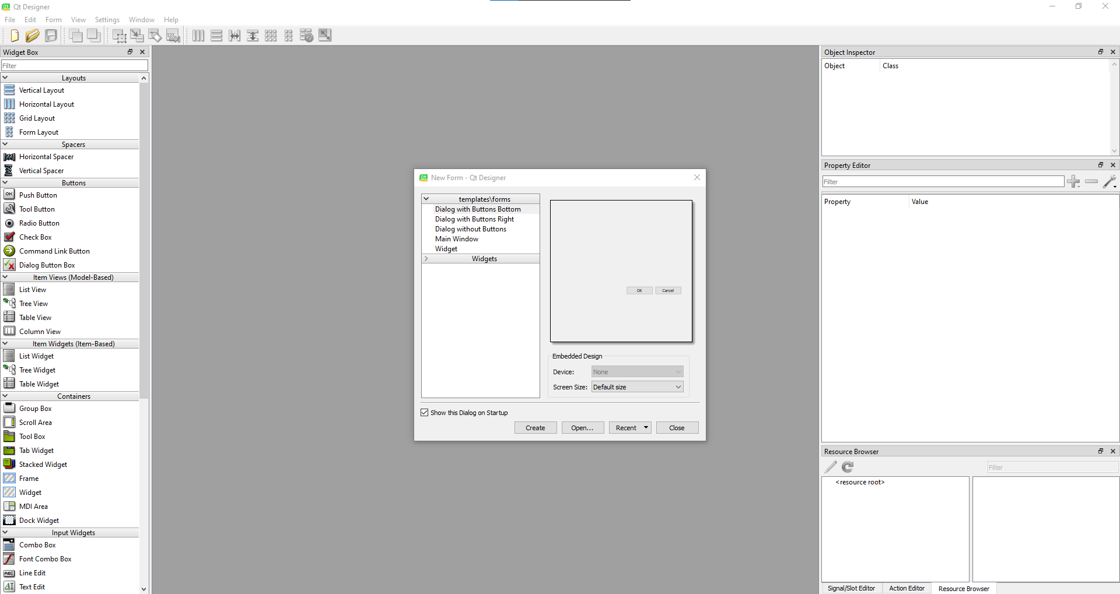Collapse the templates\forms tree group

[x=426, y=199]
